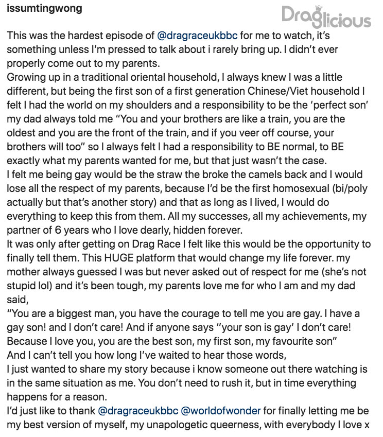Click the crown icon above Draglicious logo
Screen dimensions: 383x437
(x=319, y=8)
